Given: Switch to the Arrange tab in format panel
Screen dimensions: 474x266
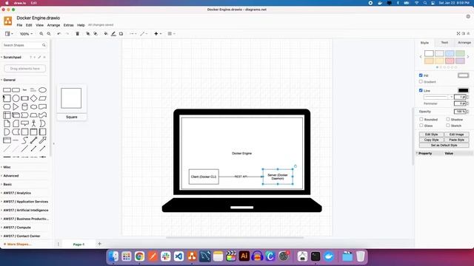Looking at the screenshot, I should pyautogui.click(x=464, y=43).
